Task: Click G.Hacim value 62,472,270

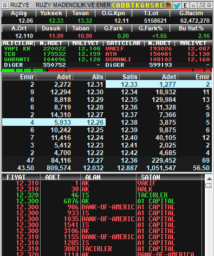Action: [x=195, y=21]
